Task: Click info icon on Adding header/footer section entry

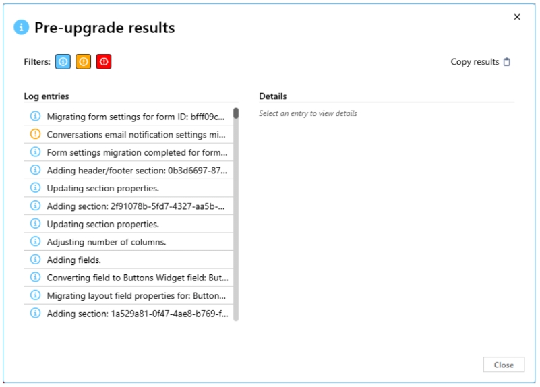Action: pos(36,170)
